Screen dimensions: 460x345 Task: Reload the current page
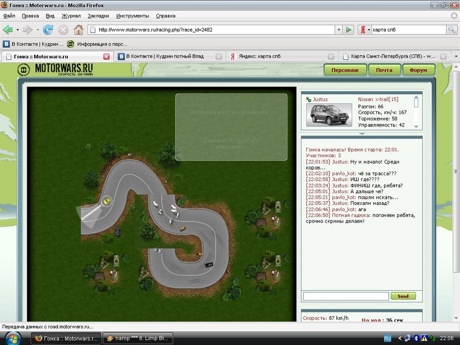tap(48, 30)
